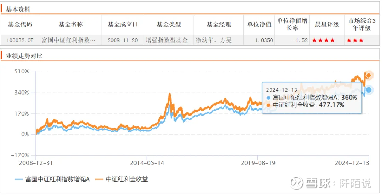Toggle 富国中证红利指数增强A legend series
The image size is (382, 195).
pyautogui.click(x=52, y=179)
